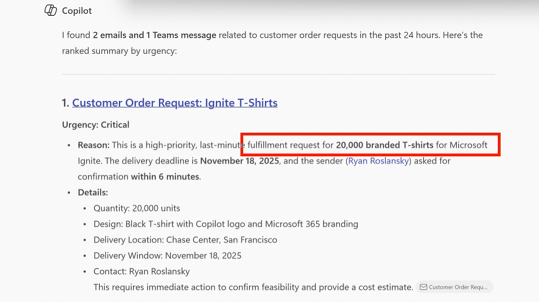Image resolution: width=539 pixels, height=302 pixels.
Task: Select the Delivery Window: November 18, 2025 item
Action: pos(167,255)
